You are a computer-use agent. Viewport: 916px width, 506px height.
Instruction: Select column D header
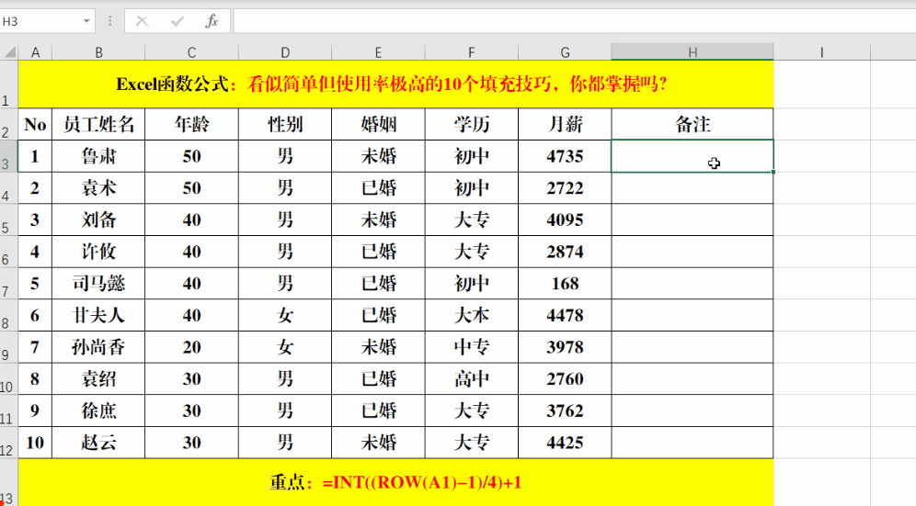click(x=285, y=52)
